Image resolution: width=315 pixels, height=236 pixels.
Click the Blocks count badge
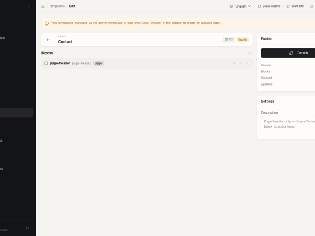[x=250, y=53]
